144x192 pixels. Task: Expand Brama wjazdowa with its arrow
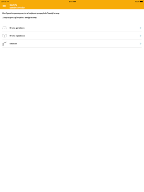click(140, 36)
